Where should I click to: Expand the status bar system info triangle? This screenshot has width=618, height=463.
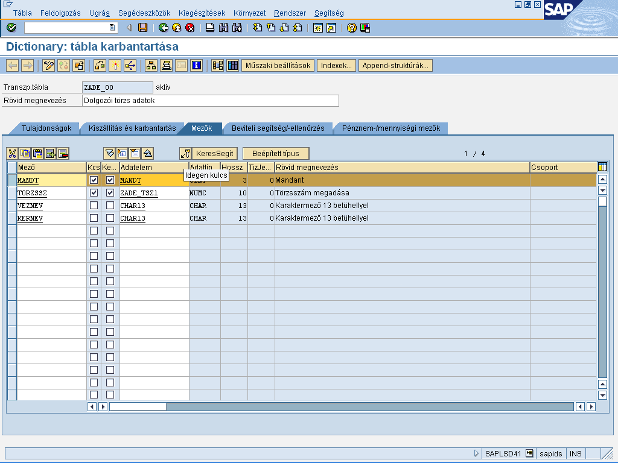[x=476, y=453]
